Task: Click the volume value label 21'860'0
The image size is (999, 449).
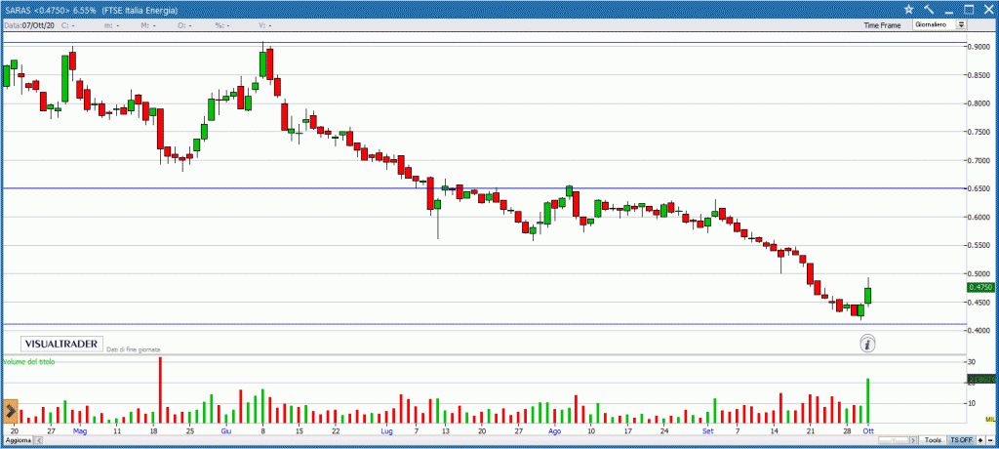Action: click(x=980, y=380)
